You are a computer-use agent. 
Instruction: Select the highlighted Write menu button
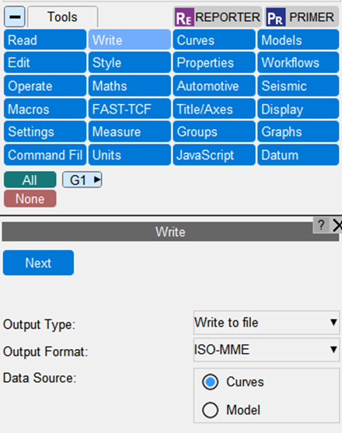[130, 40]
